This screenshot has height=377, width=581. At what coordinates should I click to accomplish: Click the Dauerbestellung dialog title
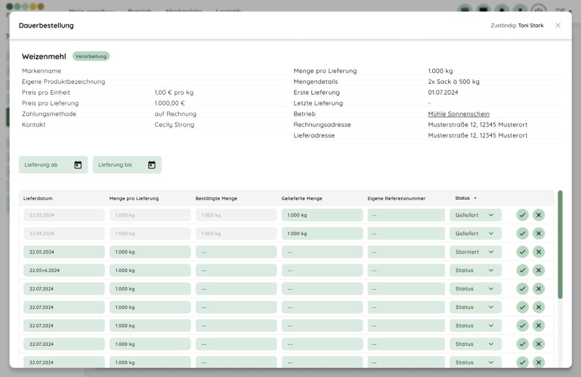47,26
